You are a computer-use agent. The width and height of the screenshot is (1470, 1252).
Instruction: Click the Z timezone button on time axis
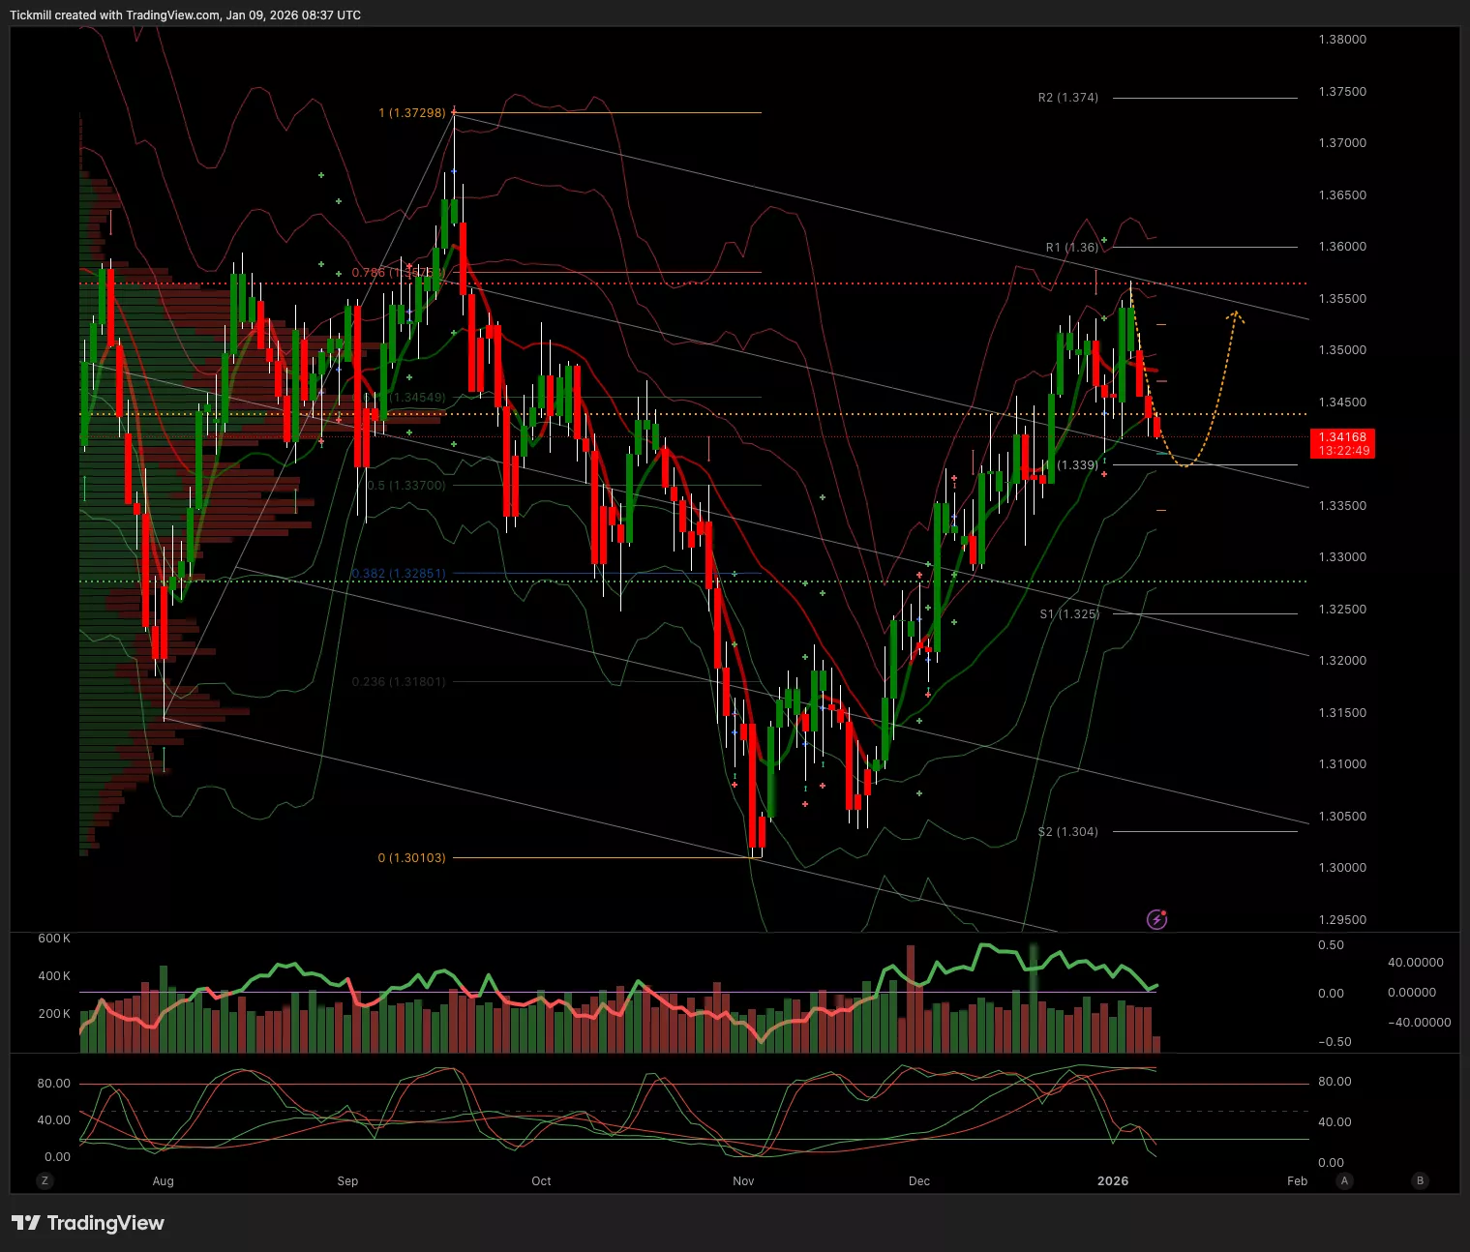click(45, 1180)
